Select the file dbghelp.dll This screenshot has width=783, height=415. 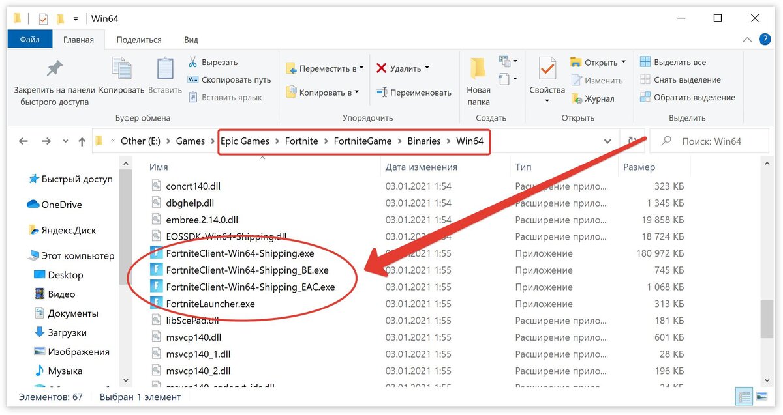pyautogui.click(x=190, y=203)
